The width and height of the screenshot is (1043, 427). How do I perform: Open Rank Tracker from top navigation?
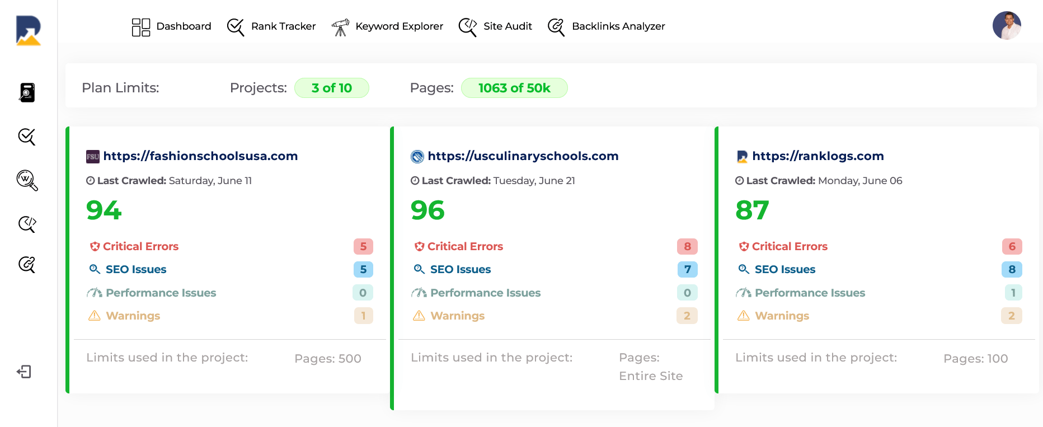tap(271, 26)
